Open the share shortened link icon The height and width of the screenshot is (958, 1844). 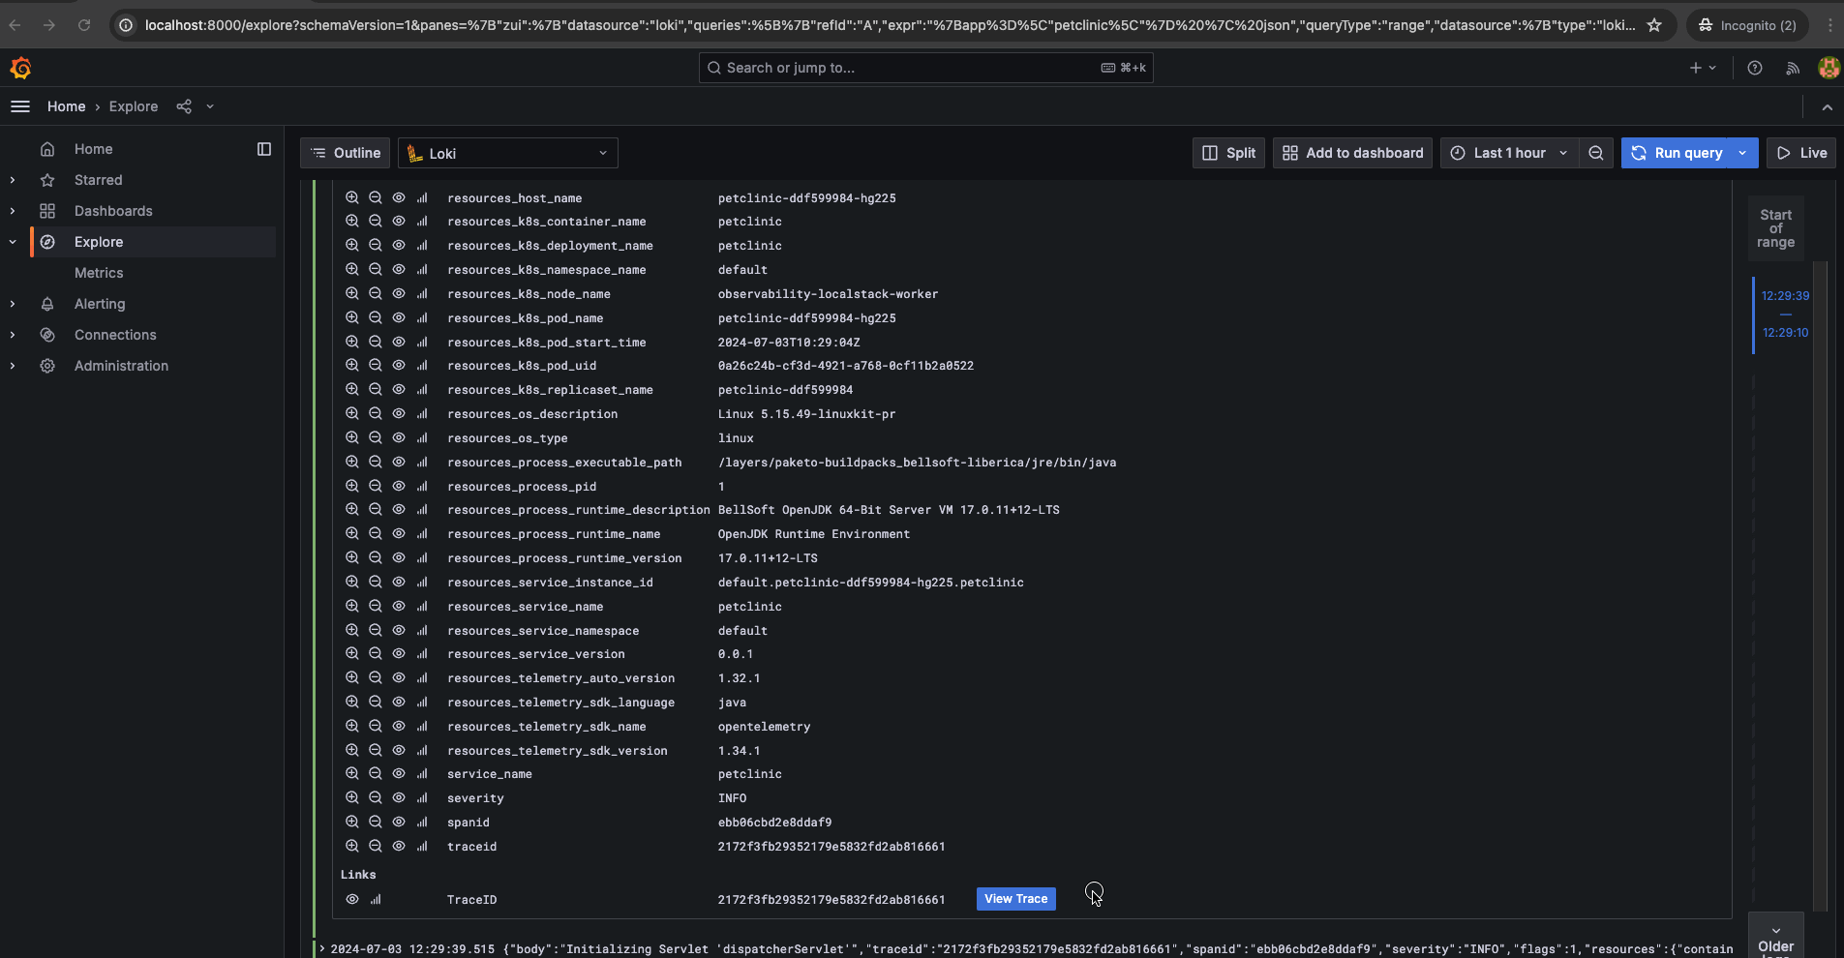[184, 106]
